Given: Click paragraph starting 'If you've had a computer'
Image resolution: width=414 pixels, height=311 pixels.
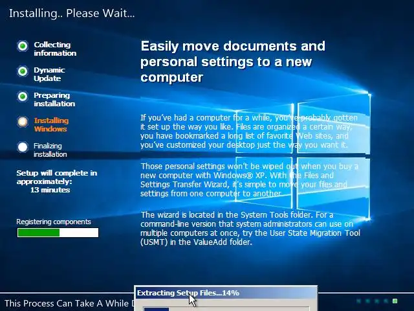Looking at the screenshot, I should (249, 131).
